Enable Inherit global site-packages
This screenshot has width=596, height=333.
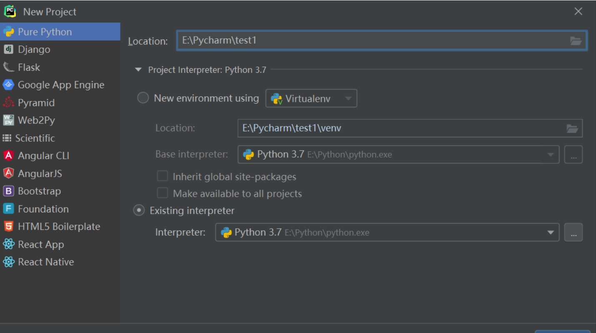(x=162, y=176)
